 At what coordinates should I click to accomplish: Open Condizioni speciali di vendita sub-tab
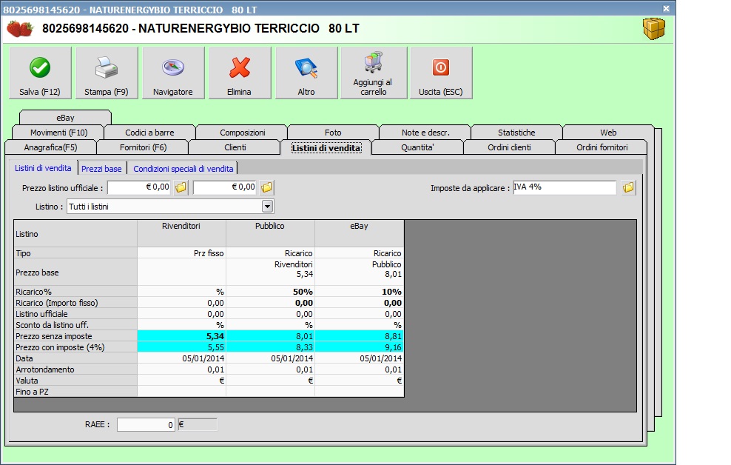(x=183, y=168)
